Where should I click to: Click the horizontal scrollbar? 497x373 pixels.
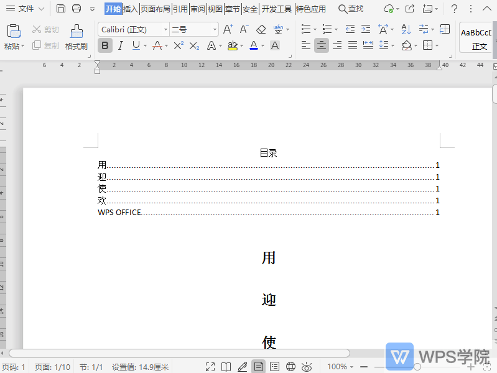[x=179, y=353]
